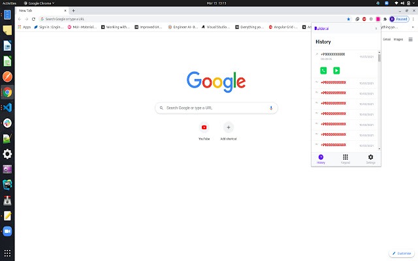Reload the page with the refresh icon
The width and height of the screenshot is (418, 261).
pos(33,19)
